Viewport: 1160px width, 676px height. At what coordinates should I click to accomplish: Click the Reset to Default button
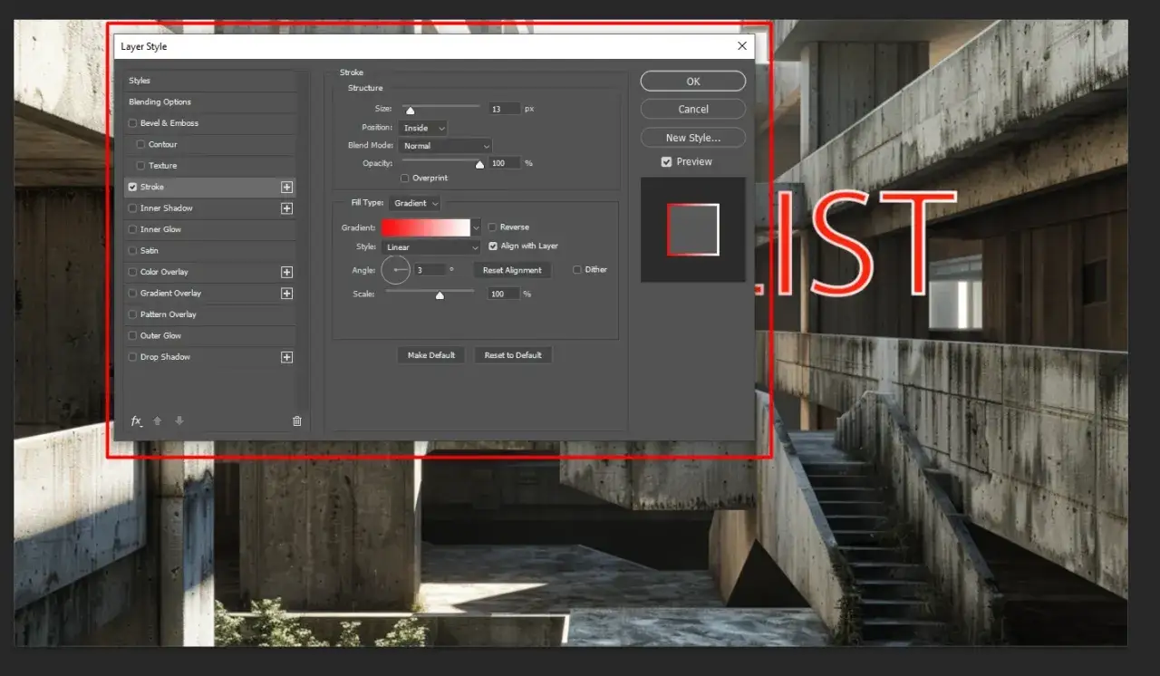coord(513,355)
